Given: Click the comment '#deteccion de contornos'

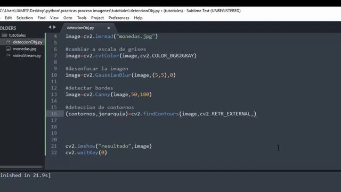Looking at the screenshot, I should [x=100, y=107].
